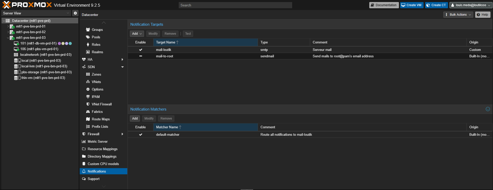
Task: Select pbs-storage in server tree
Action: click(40, 72)
